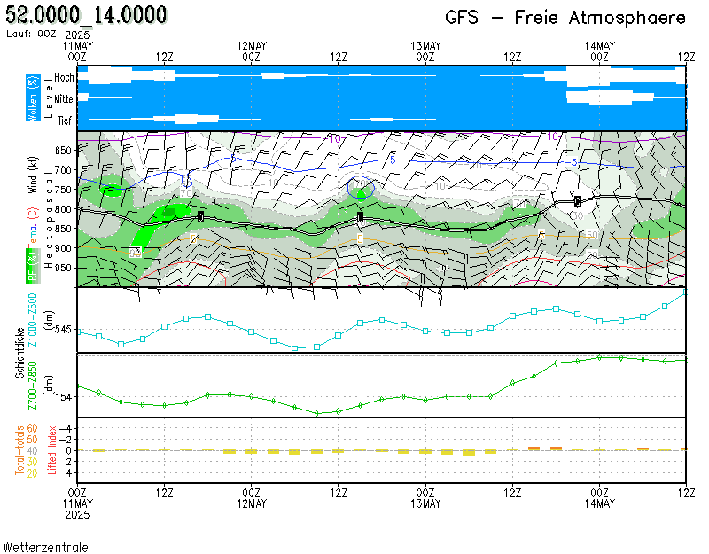Click the 650 hPa pressure tick label
The image size is (709, 554).
pos(63,151)
